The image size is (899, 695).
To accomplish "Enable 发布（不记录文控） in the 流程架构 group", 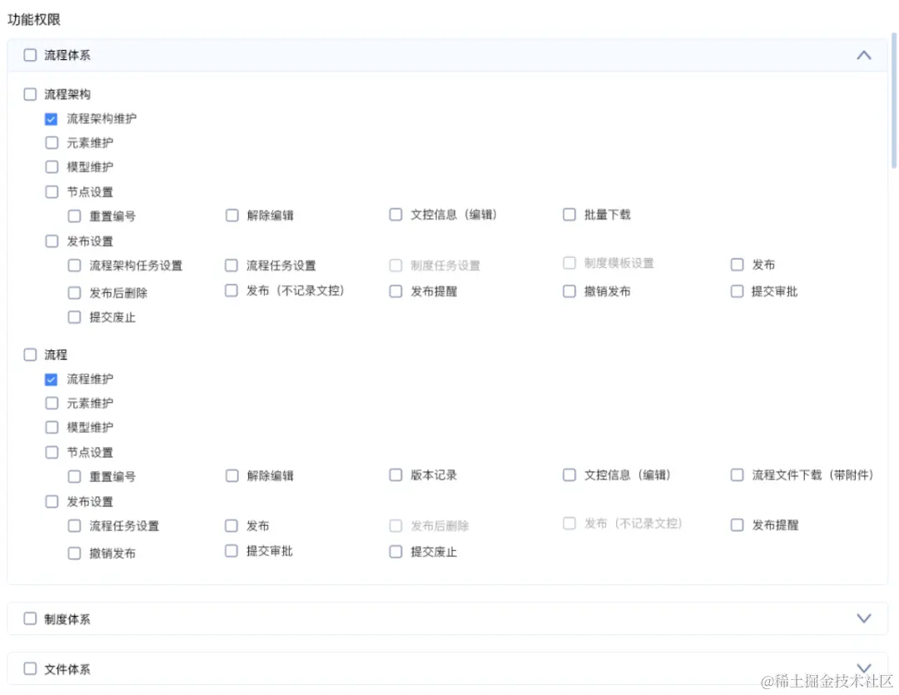I will [x=231, y=290].
